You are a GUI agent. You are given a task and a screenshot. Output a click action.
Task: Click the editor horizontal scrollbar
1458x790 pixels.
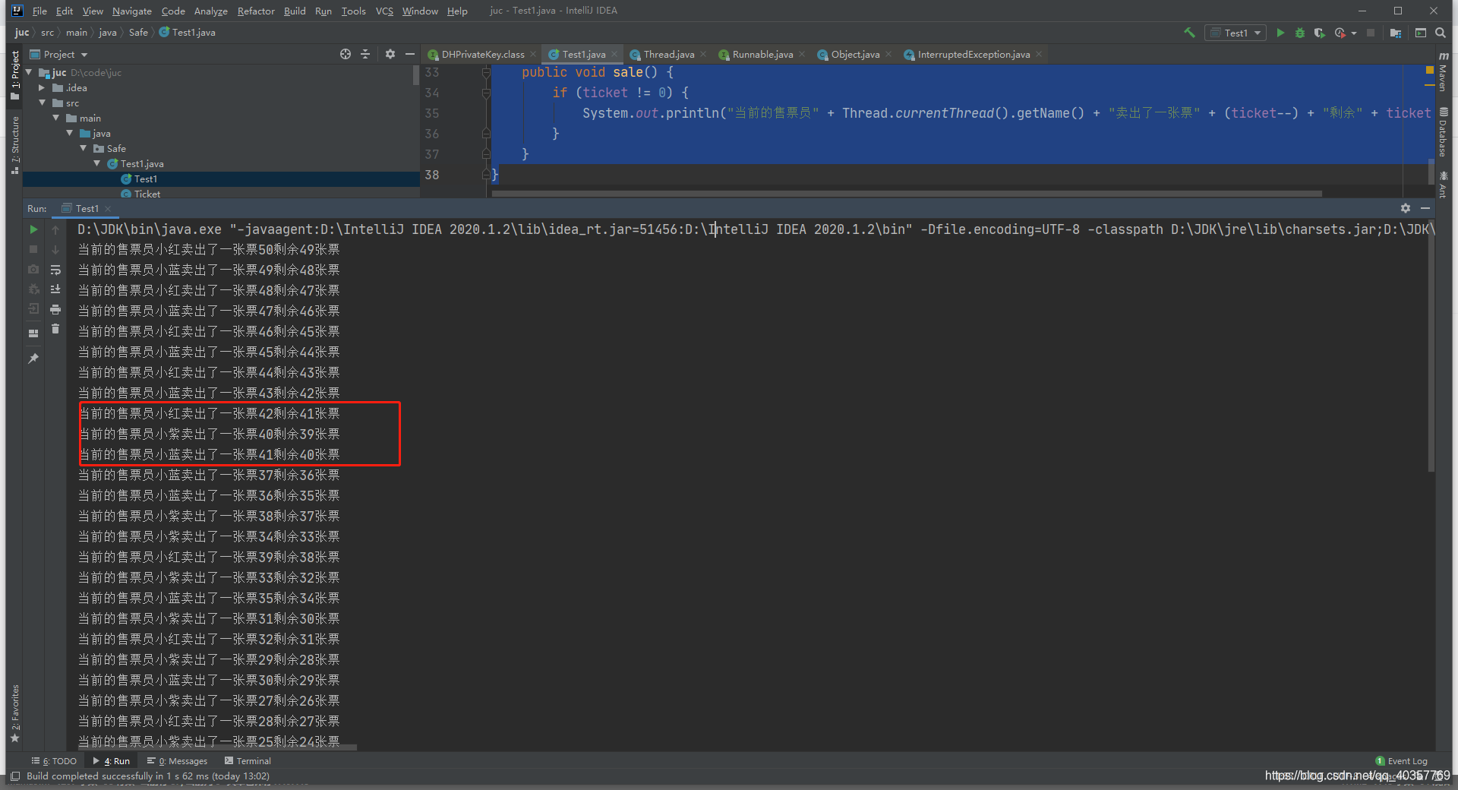pyautogui.click(x=907, y=193)
